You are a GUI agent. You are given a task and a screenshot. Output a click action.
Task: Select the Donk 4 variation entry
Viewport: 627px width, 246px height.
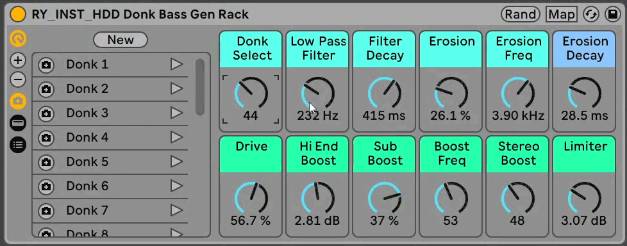click(x=110, y=138)
